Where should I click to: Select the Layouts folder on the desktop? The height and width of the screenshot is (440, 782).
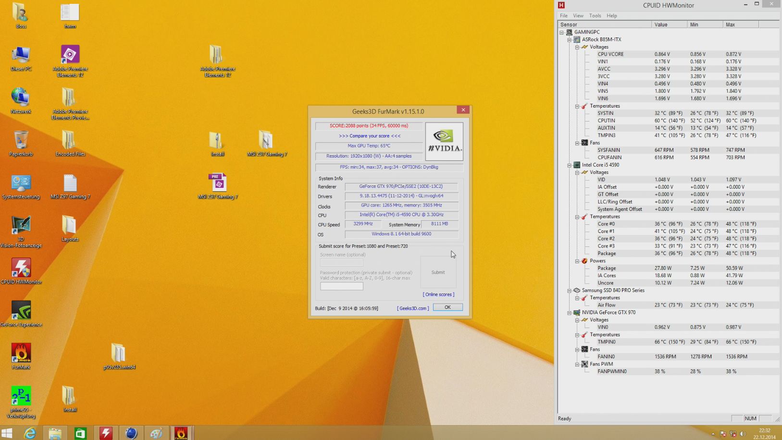tap(70, 229)
